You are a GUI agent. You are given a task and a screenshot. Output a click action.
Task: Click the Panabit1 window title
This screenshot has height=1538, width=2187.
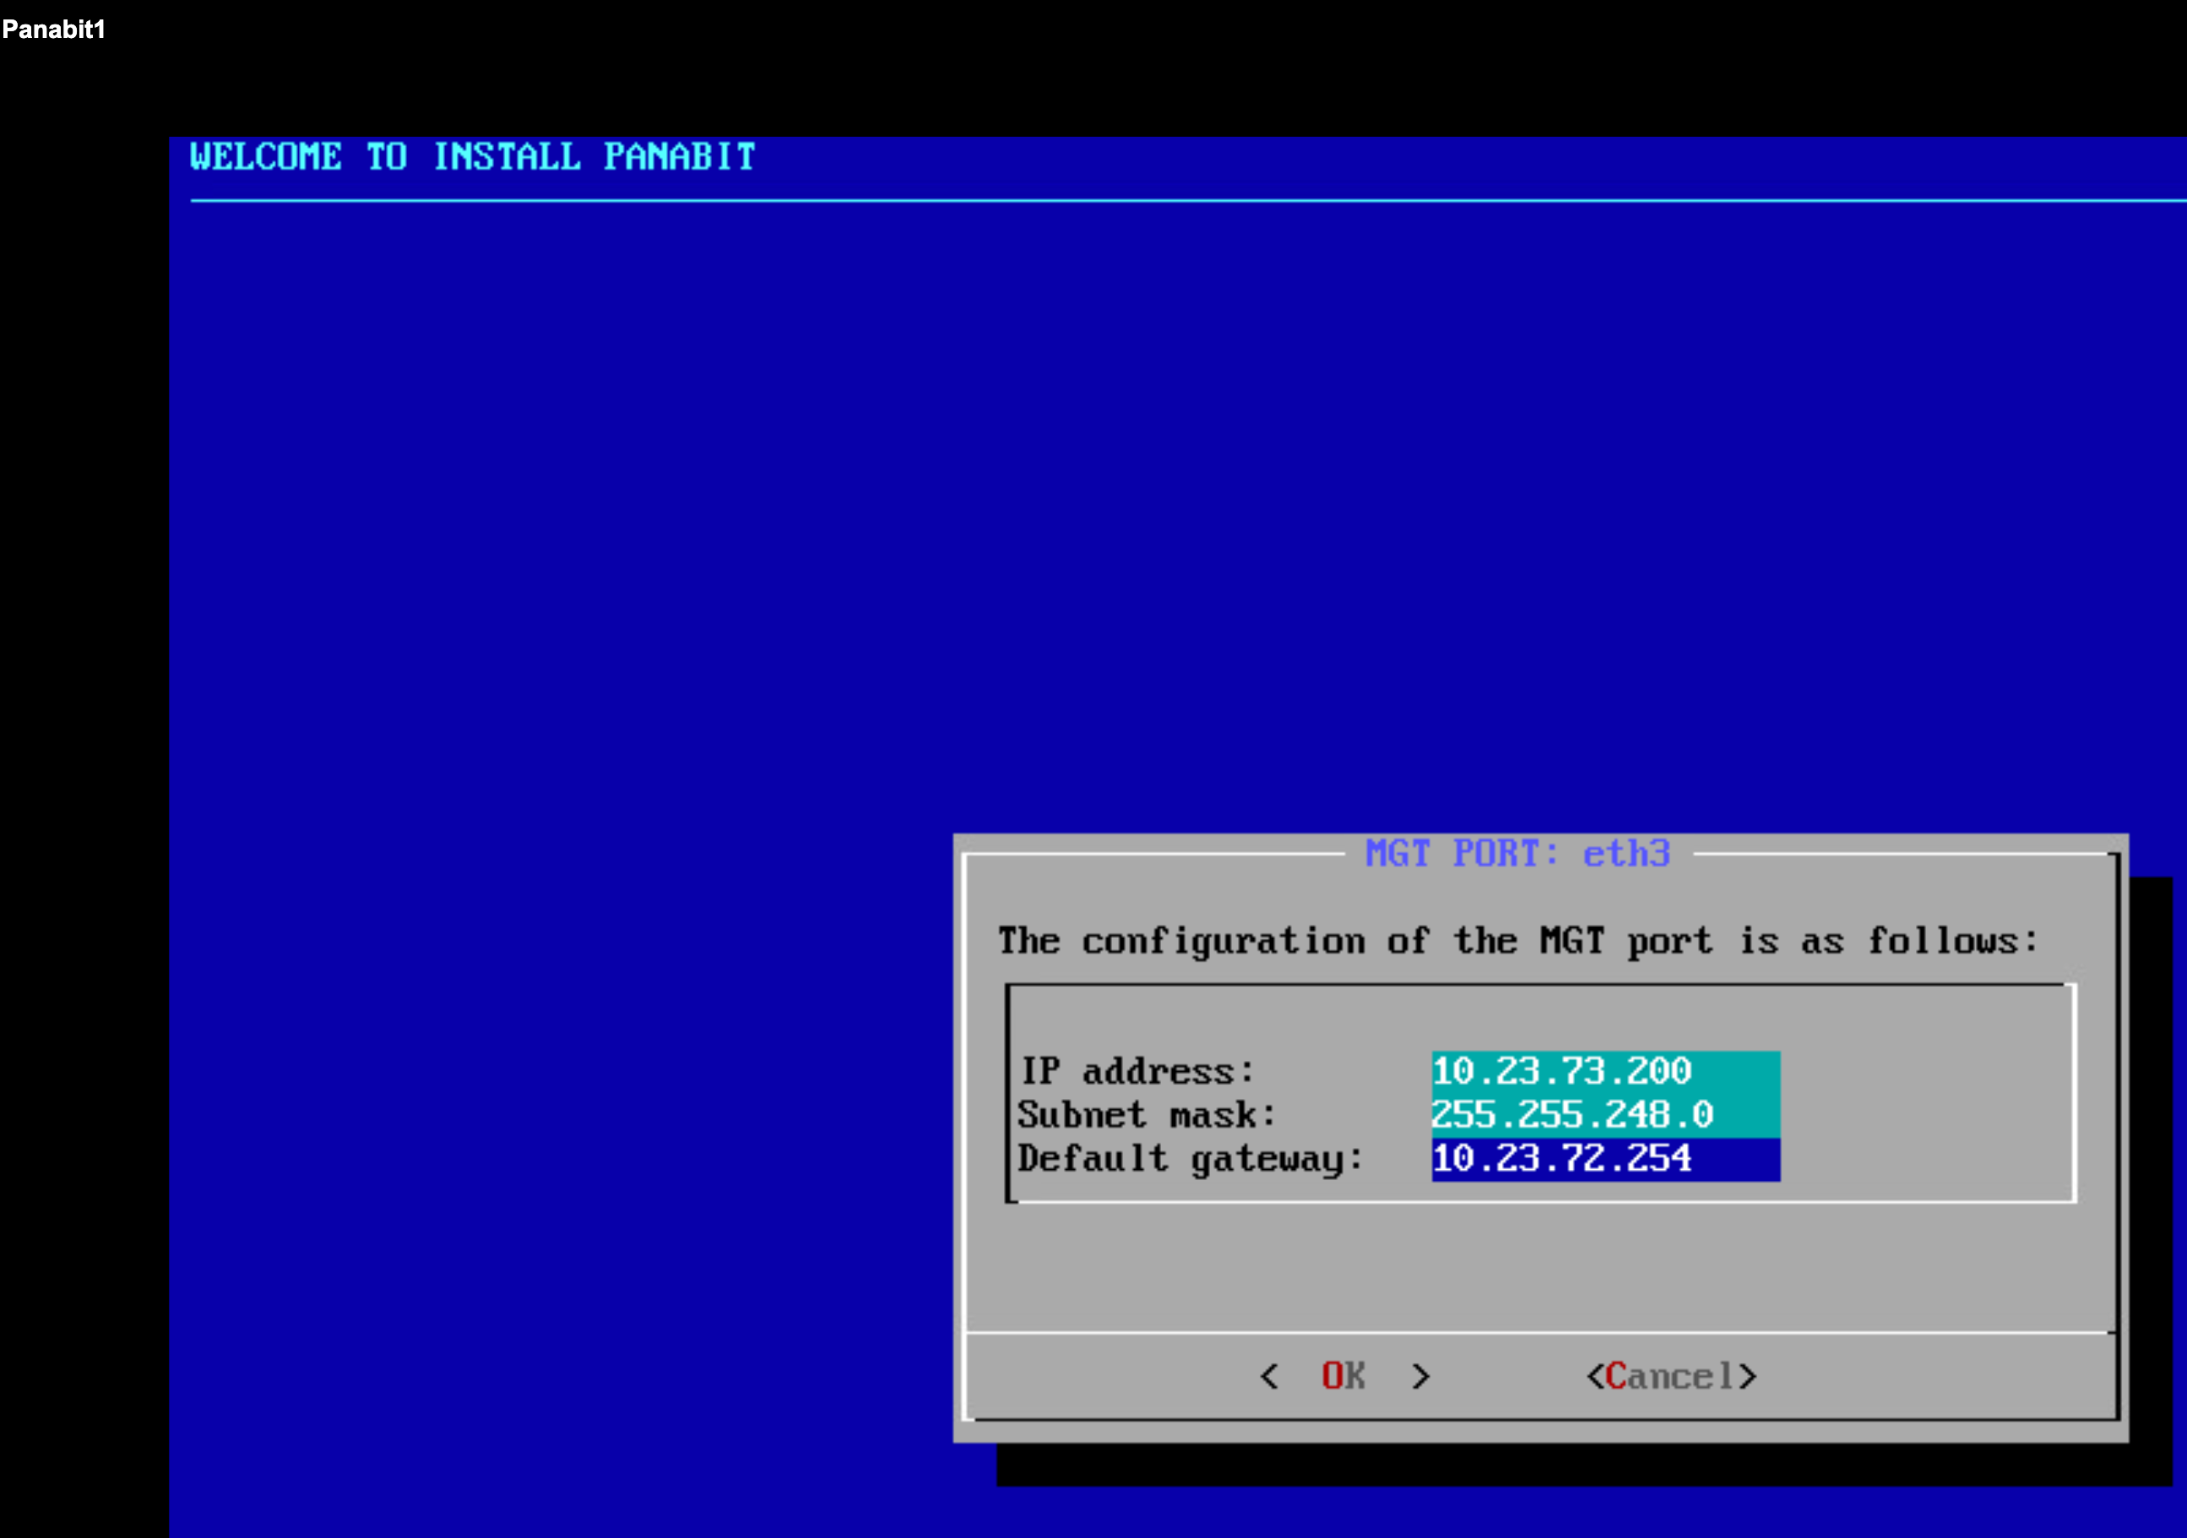click(x=53, y=30)
